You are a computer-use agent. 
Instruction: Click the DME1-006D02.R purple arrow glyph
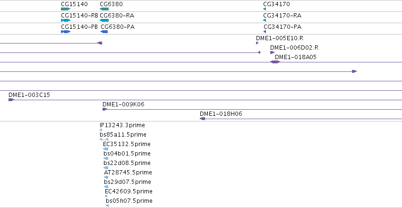click(272, 52)
